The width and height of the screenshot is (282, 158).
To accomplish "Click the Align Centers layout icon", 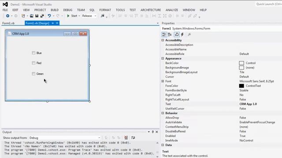I will coord(126,16).
